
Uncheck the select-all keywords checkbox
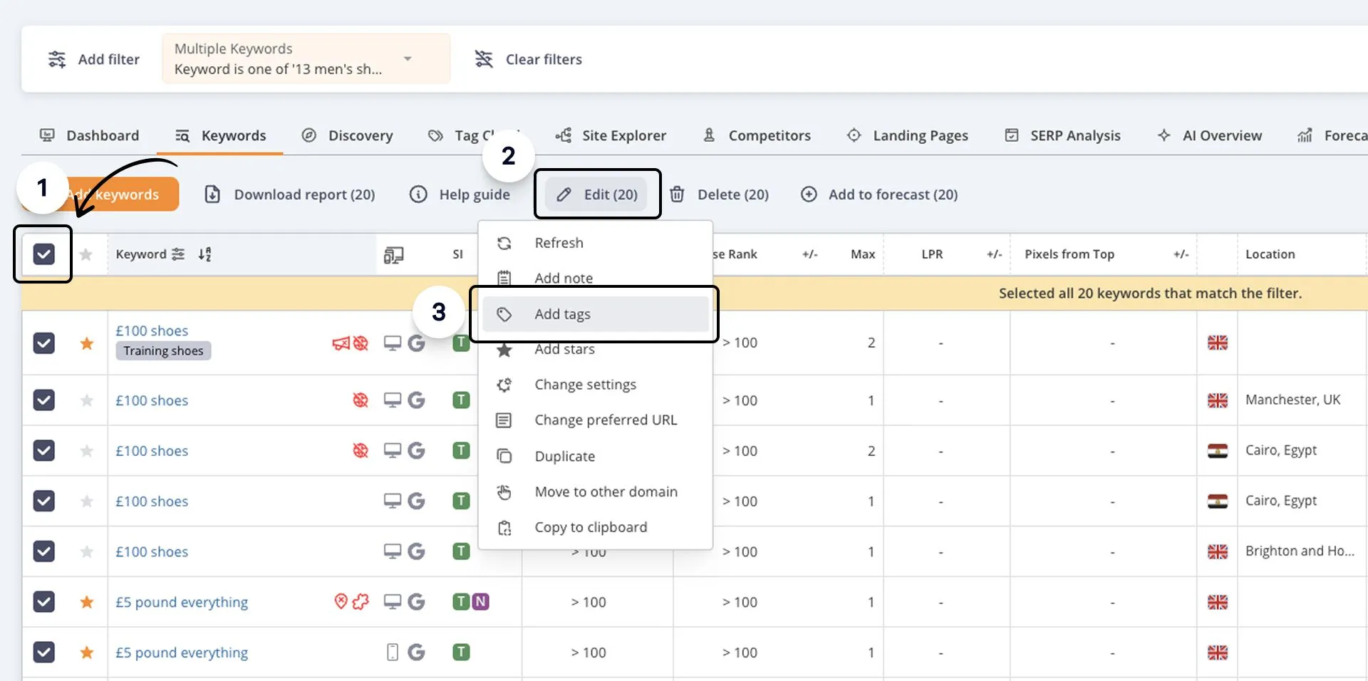[x=44, y=254]
